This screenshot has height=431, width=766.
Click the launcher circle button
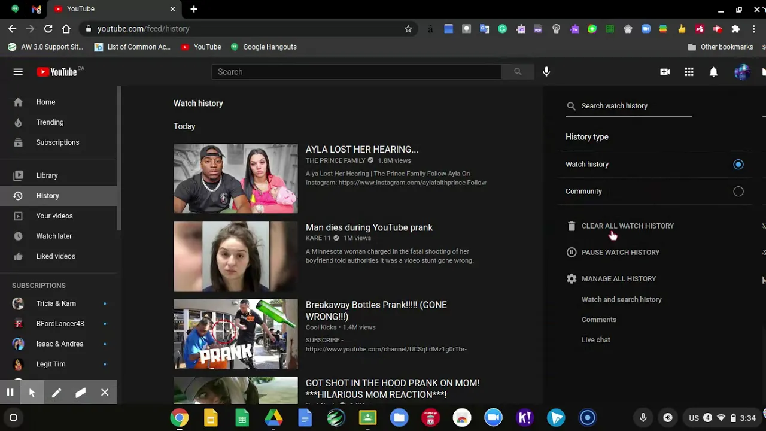[x=13, y=418]
